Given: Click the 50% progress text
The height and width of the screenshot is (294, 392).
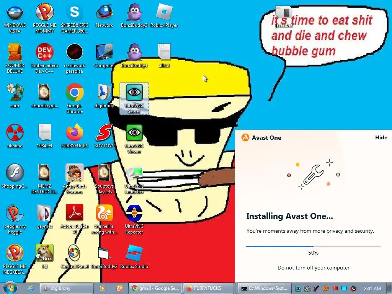Looking at the screenshot, I should pos(313,253).
